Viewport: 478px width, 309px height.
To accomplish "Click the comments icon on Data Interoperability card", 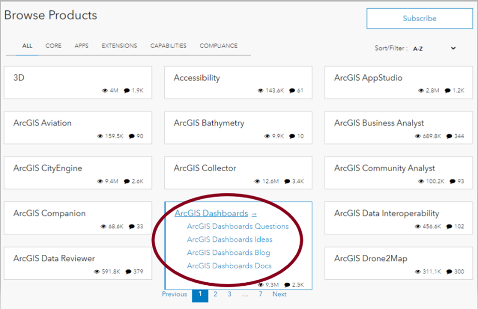I will click(x=449, y=226).
